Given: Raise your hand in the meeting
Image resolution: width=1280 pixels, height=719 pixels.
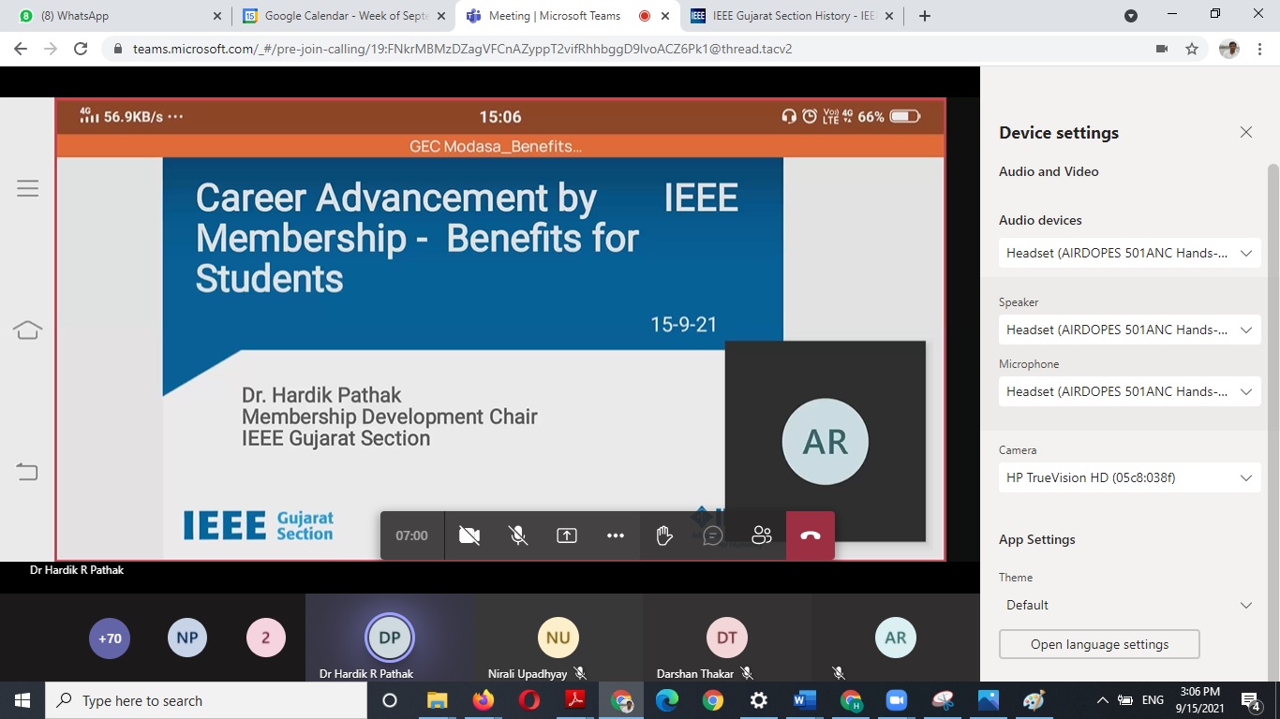Looking at the screenshot, I should 664,536.
